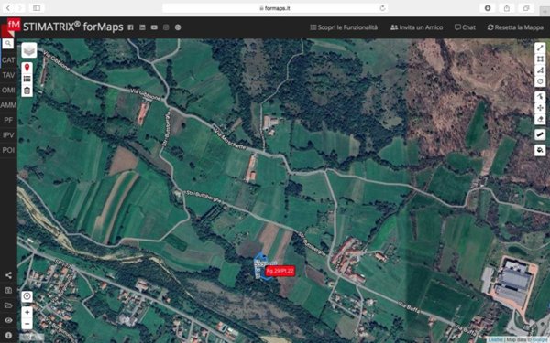Viewport: 550px width, 343px height.
Task: Click the save icon in left sidebar
Action: [x=8, y=291]
